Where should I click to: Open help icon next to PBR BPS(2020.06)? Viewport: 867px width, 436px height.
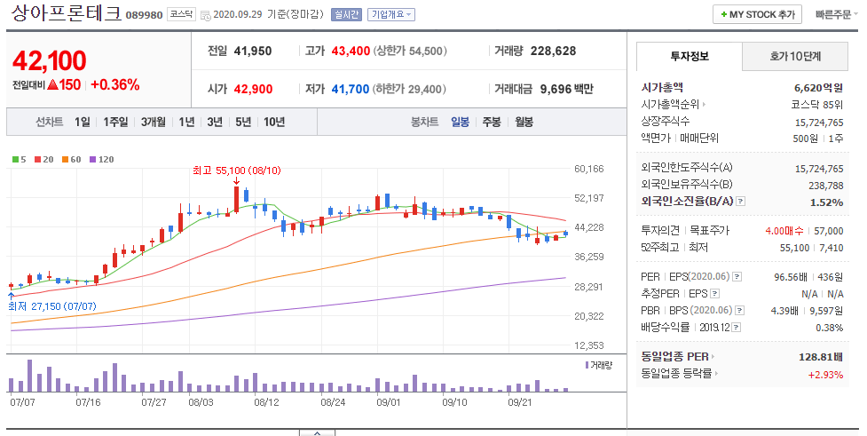740,311
